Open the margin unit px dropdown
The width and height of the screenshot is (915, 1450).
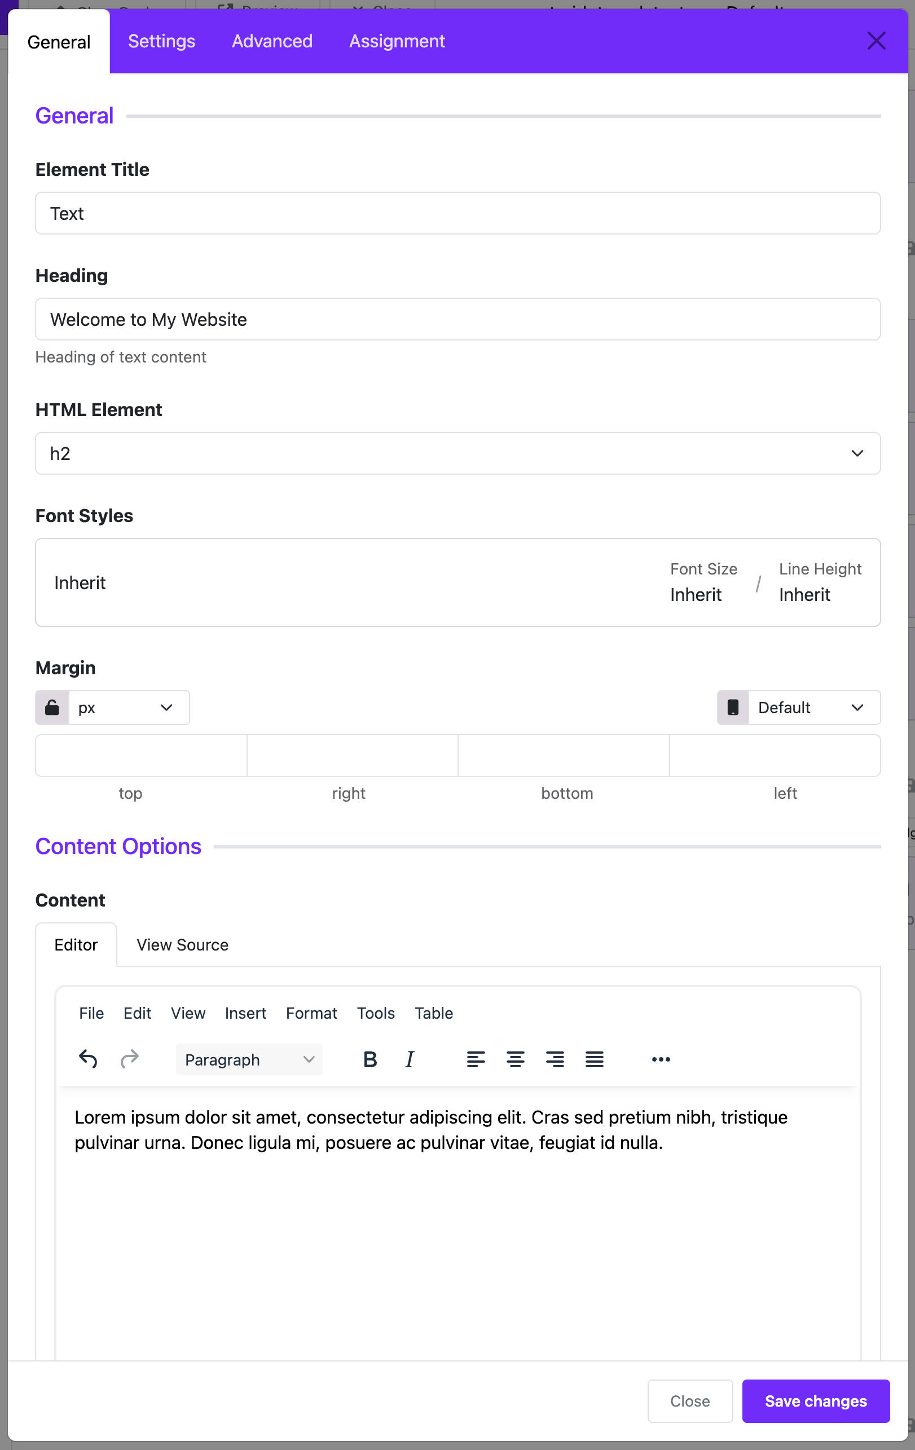(x=129, y=708)
